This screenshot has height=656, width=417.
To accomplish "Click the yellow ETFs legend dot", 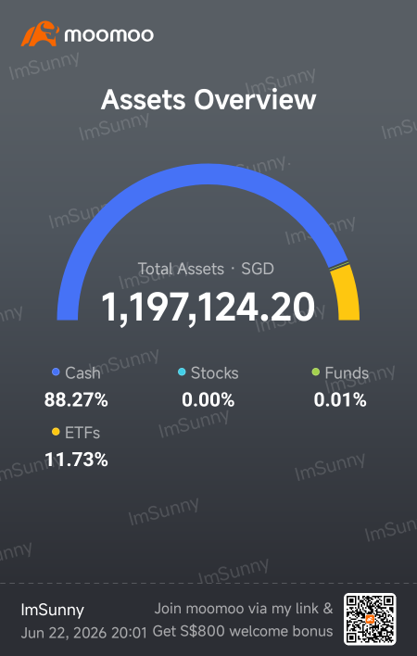I will 56,432.
